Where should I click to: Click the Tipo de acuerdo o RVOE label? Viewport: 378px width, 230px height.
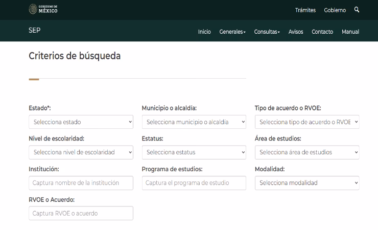pyautogui.click(x=288, y=108)
